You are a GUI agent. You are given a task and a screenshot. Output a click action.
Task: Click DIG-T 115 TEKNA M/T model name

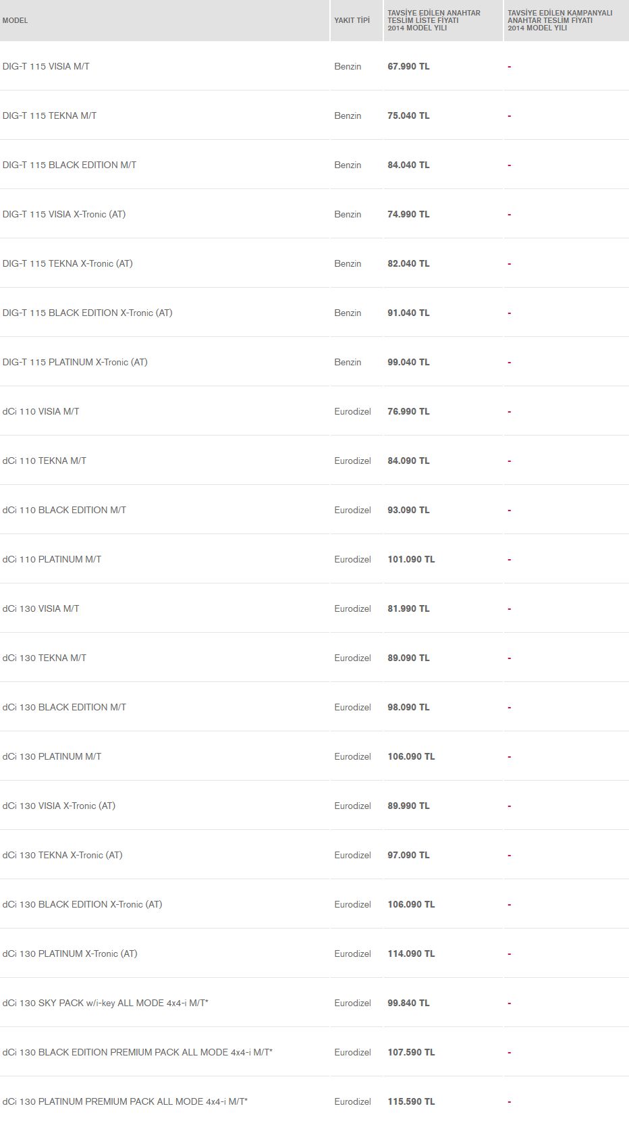49,115
